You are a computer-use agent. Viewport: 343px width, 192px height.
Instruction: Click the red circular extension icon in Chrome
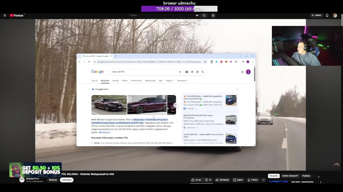[x=221, y=62]
